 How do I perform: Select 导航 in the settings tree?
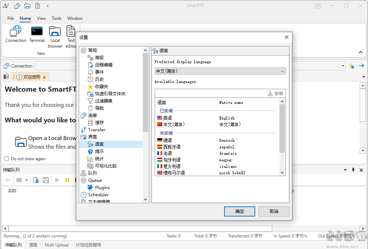(99, 108)
